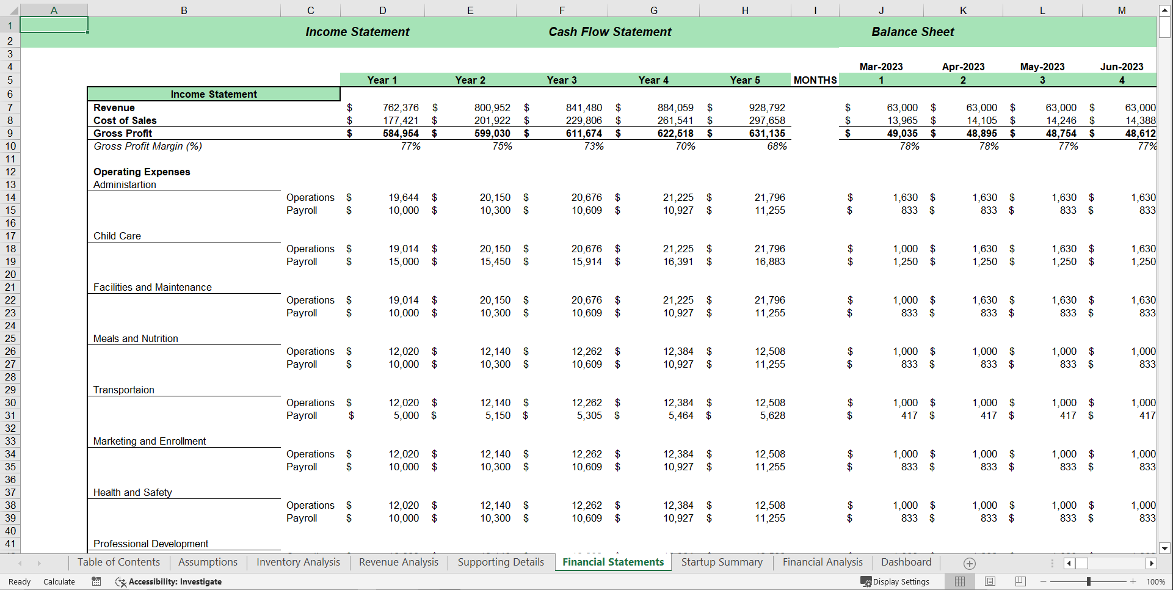
Task: Select column D header
Action: tap(382, 10)
